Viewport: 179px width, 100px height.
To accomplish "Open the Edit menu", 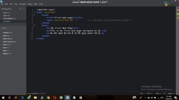I will point(6,4).
